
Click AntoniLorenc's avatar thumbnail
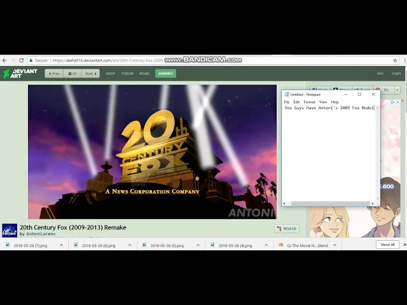pos(10,230)
